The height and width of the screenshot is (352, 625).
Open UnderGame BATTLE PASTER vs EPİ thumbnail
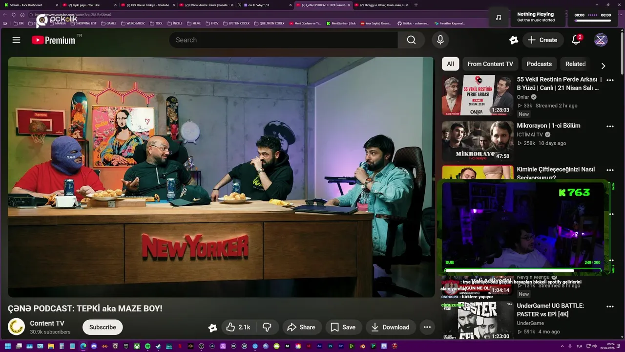coord(478,321)
